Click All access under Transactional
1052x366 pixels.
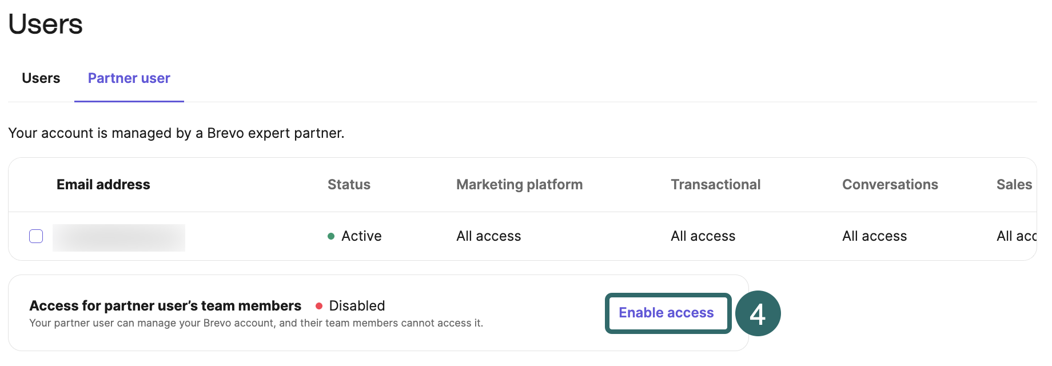703,236
